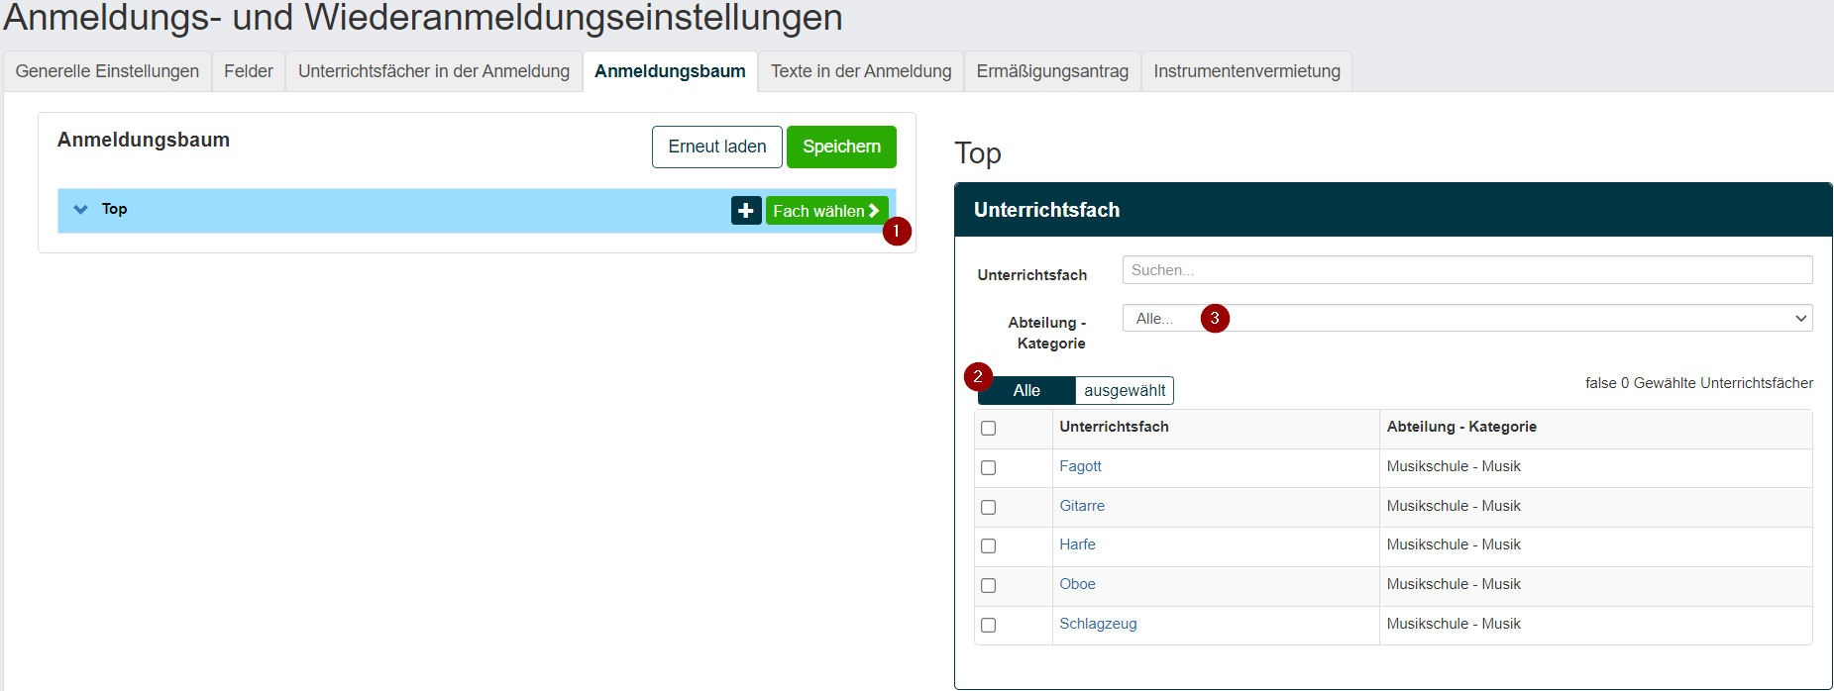The image size is (1834, 691).
Task: Switch to Texte in der Anmeldung tab
Action: (x=861, y=71)
